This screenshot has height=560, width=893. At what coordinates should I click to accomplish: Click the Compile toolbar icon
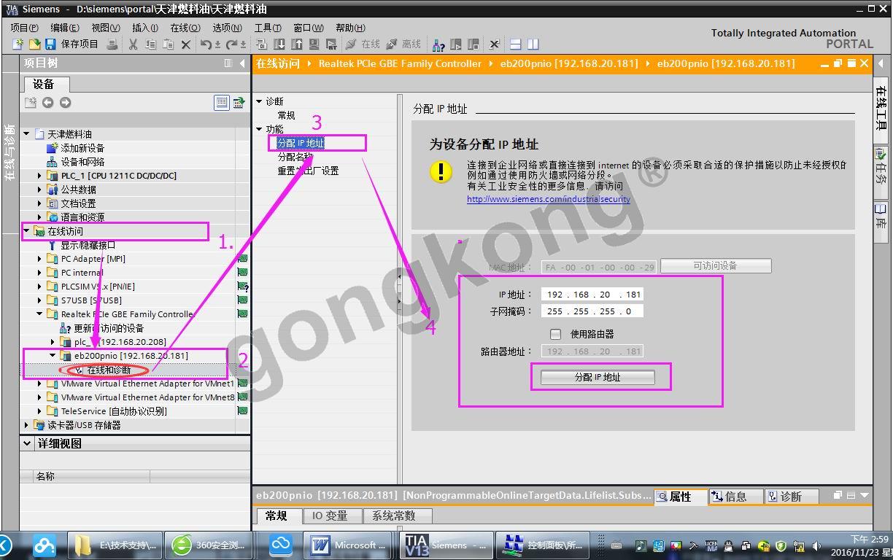coord(261,44)
